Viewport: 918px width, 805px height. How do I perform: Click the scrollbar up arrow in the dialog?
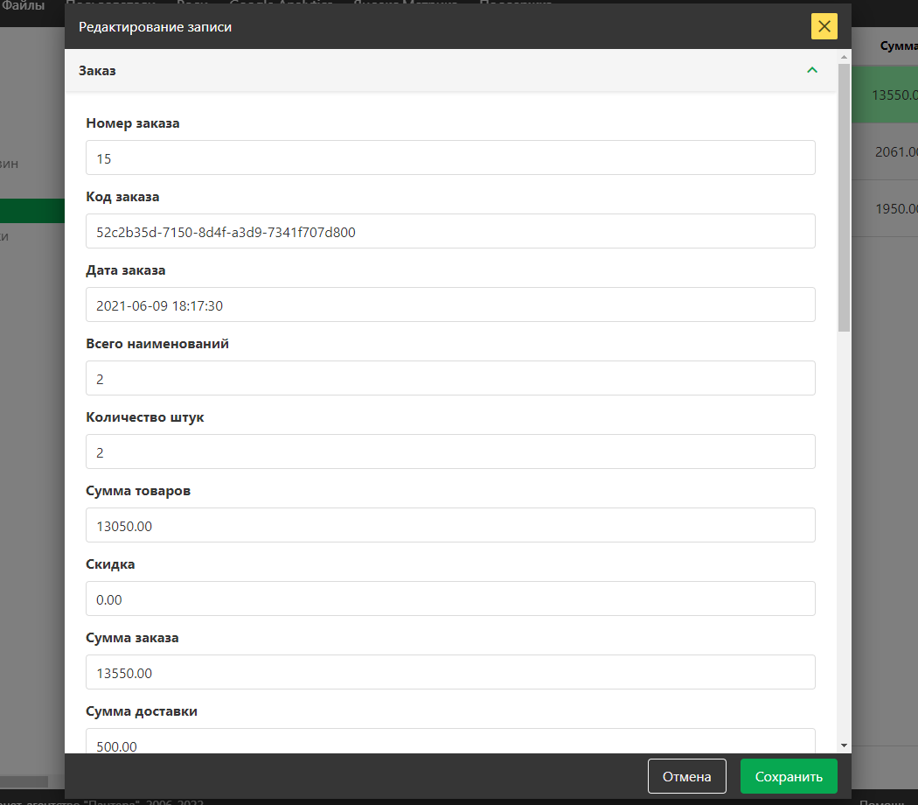(x=844, y=57)
